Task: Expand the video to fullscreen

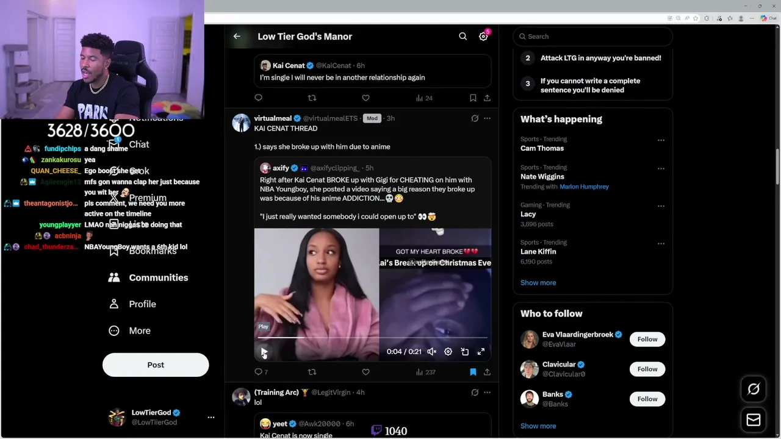Action: [x=481, y=352]
